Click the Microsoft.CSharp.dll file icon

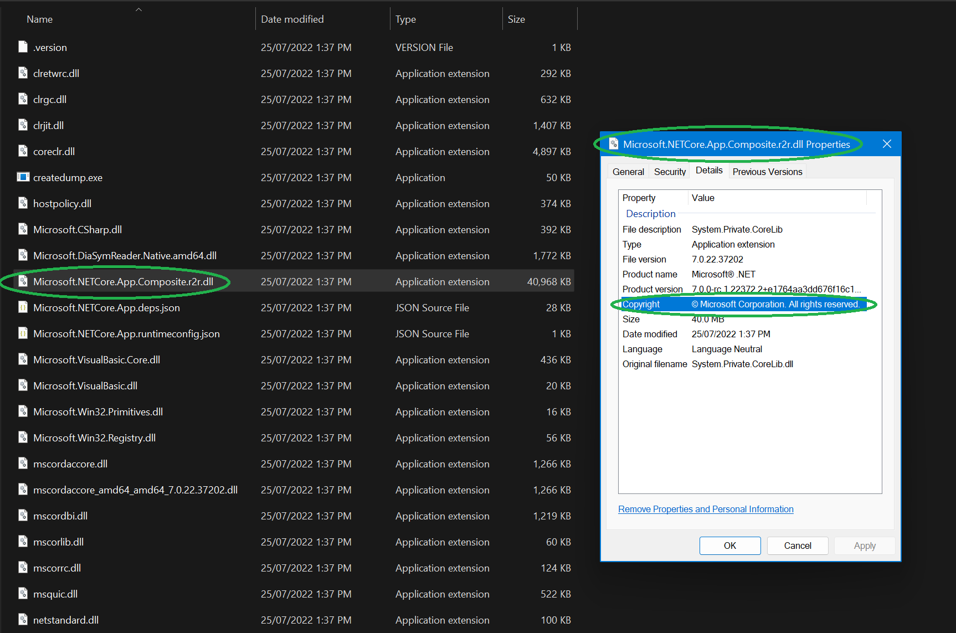point(23,229)
